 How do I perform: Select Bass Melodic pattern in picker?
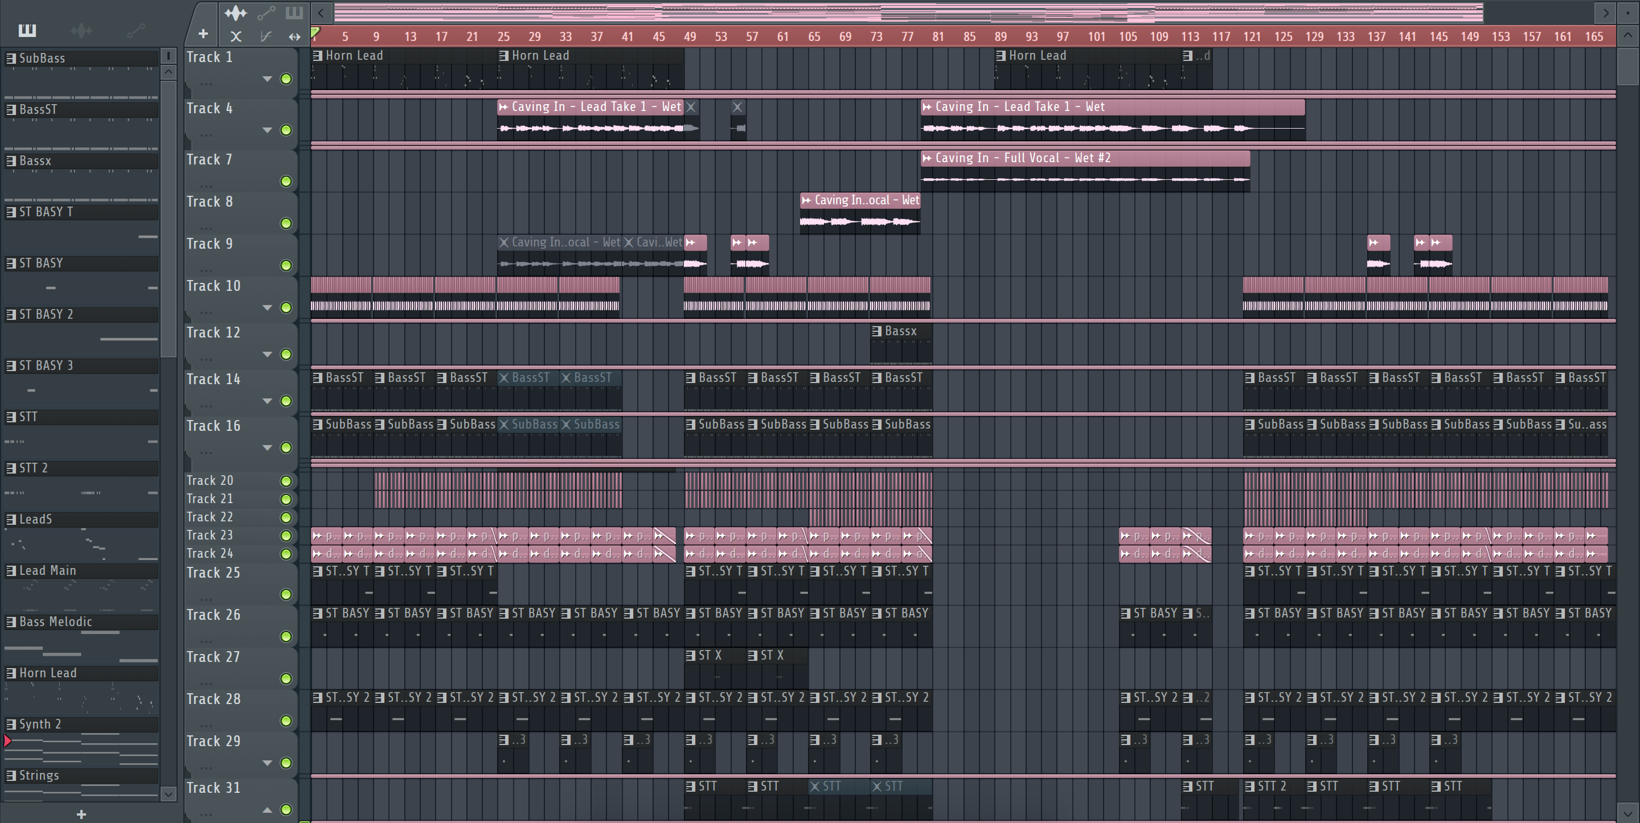tap(81, 622)
